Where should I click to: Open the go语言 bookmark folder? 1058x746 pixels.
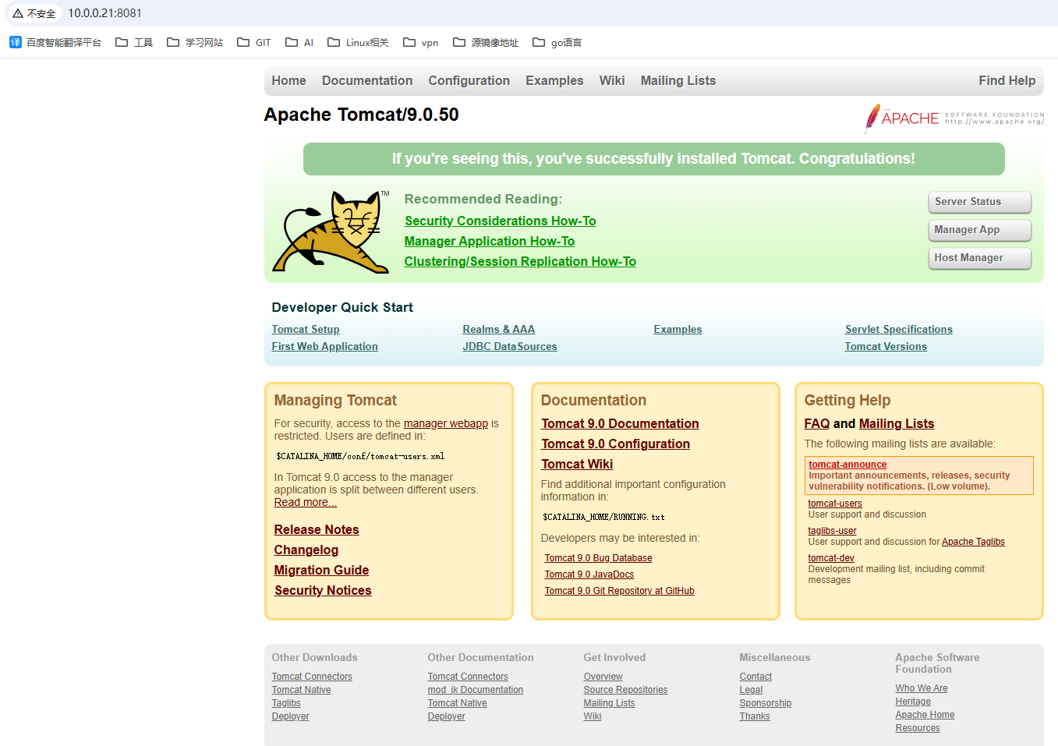[x=557, y=42]
